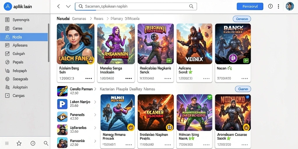Click the Ganen pill button
The image size is (298, 149).
243,89
